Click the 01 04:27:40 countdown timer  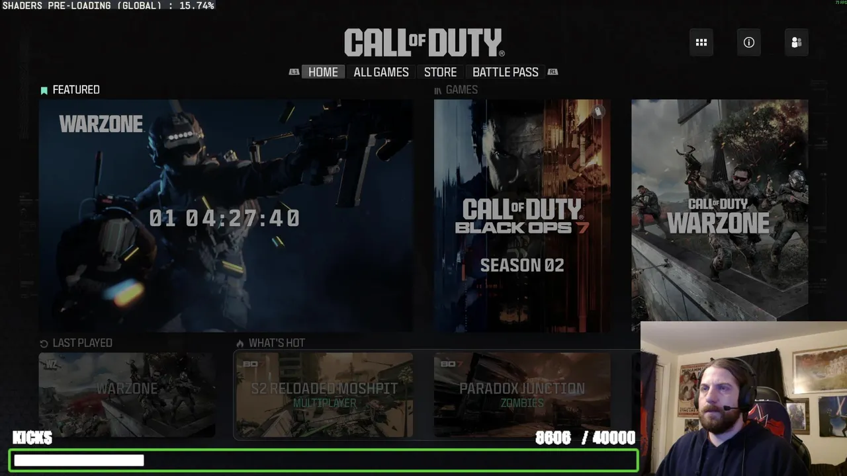coord(224,218)
